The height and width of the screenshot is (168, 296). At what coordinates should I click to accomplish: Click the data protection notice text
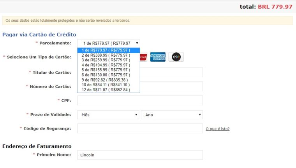pyautogui.click(x=68, y=21)
